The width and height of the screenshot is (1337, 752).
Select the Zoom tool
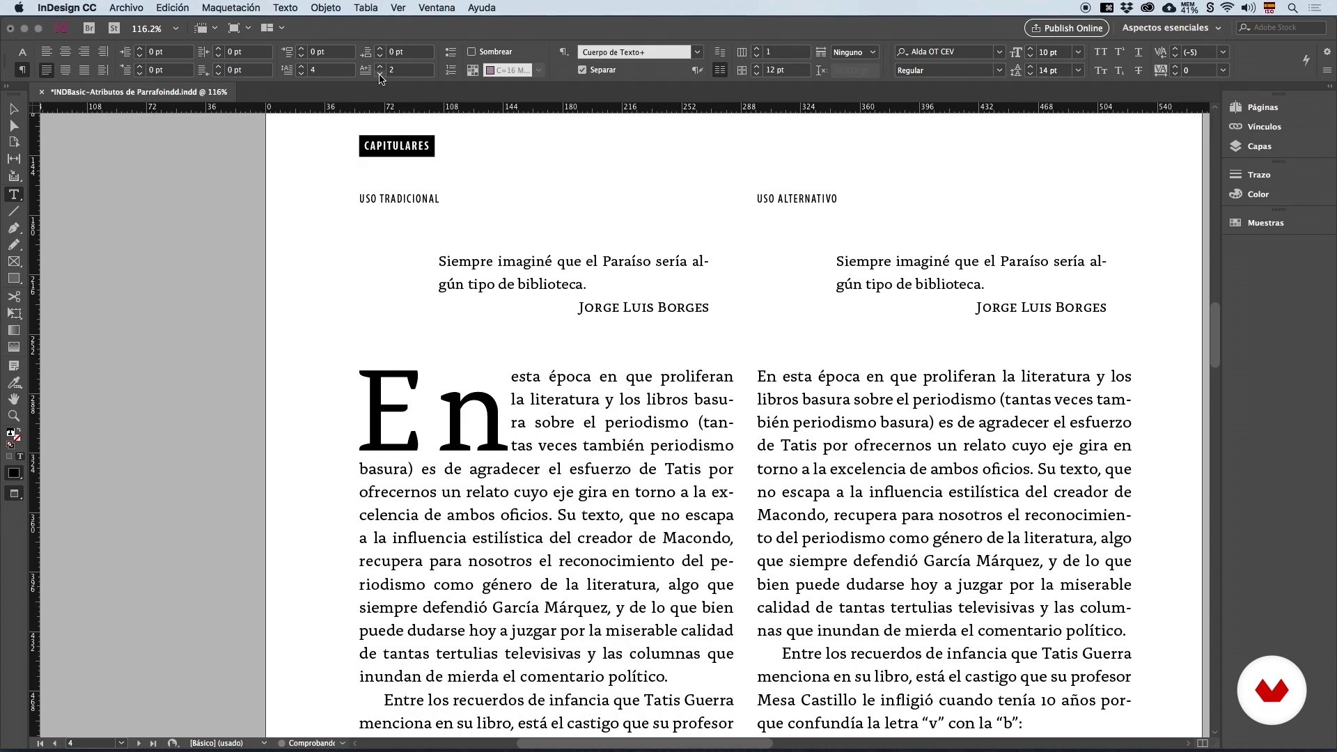pyautogui.click(x=13, y=416)
